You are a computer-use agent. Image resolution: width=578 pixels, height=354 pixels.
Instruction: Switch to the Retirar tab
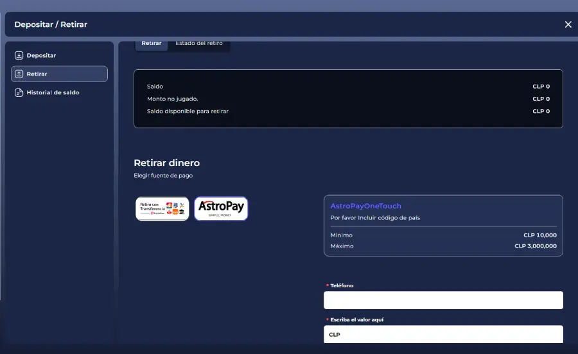(152, 44)
